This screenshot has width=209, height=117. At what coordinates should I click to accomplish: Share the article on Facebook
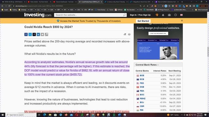tap(26, 34)
